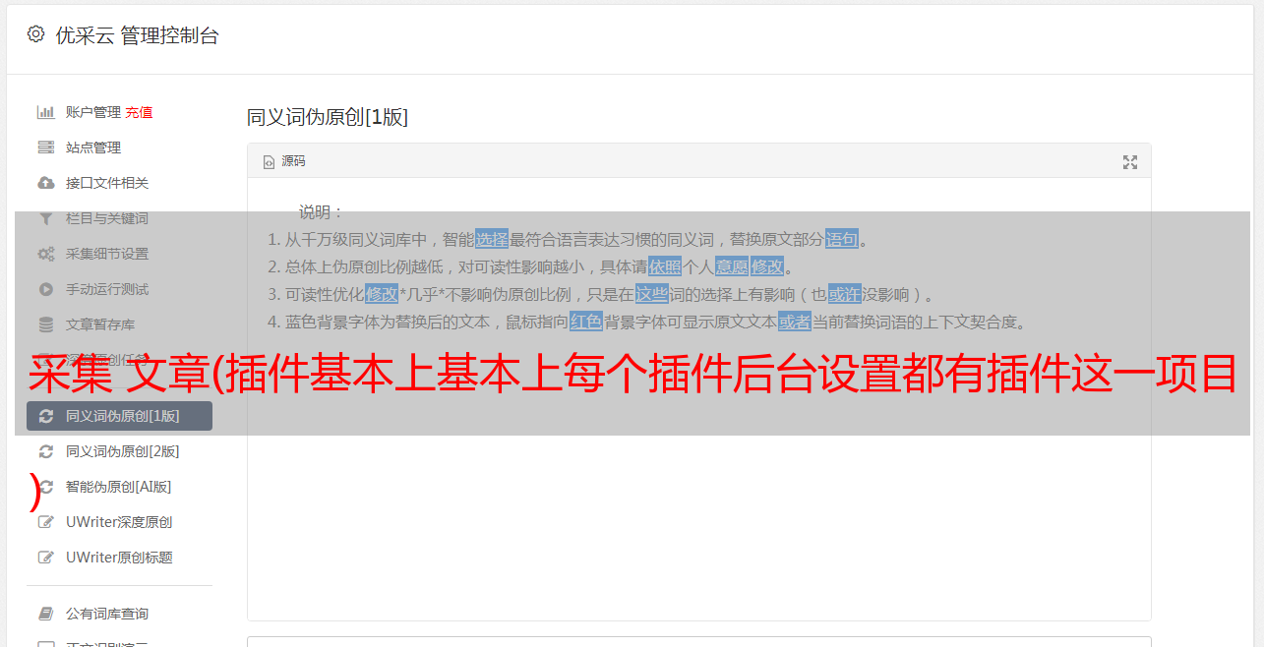The width and height of the screenshot is (1264, 647).
Task: Click highlighted word 依照 in editor
Action: click(665, 266)
